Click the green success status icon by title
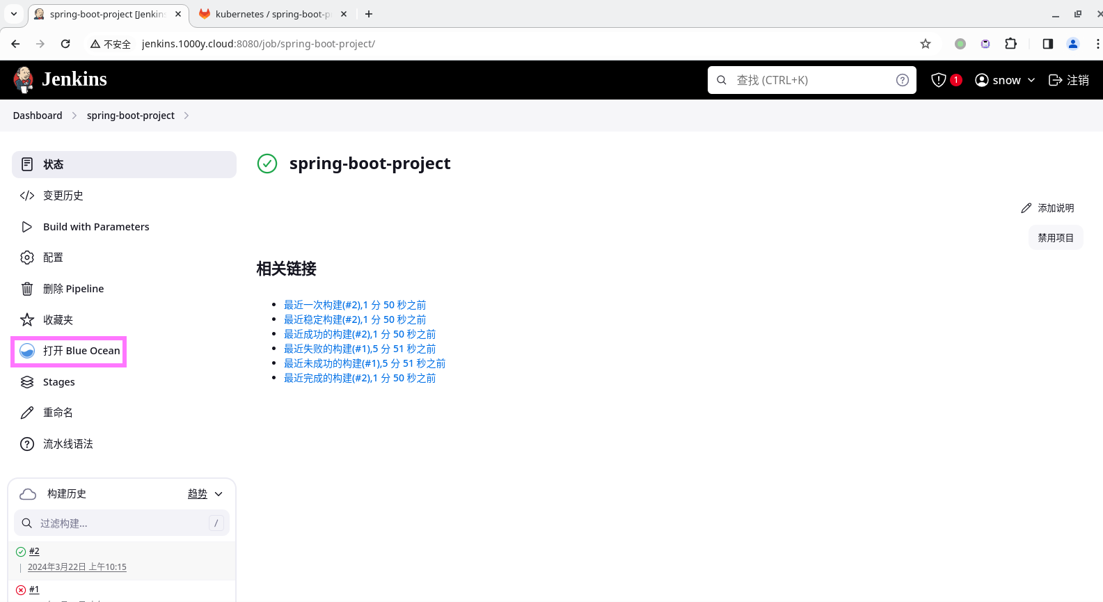This screenshot has height=602, width=1103. [x=267, y=164]
